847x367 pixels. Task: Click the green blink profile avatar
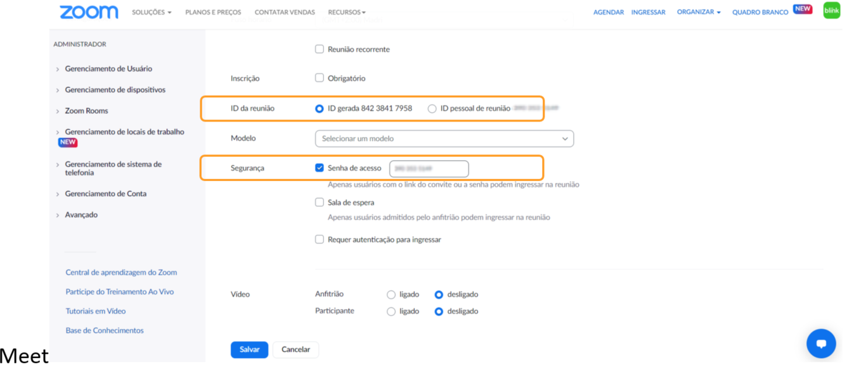831,10
